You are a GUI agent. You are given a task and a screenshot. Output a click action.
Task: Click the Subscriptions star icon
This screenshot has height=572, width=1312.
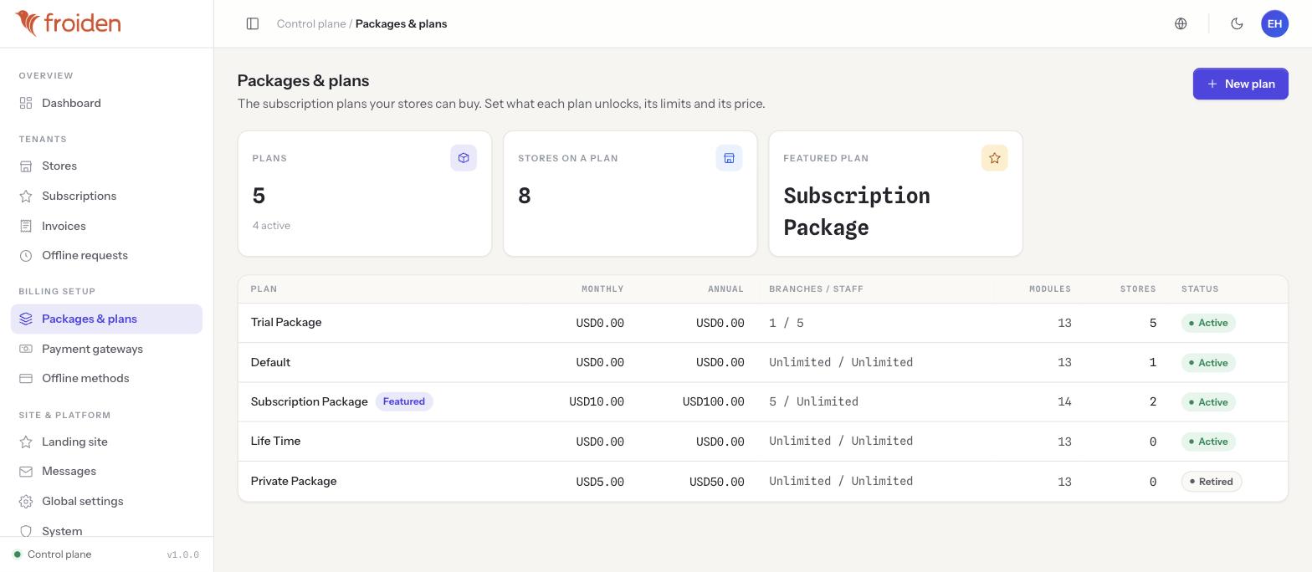pos(26,197)
